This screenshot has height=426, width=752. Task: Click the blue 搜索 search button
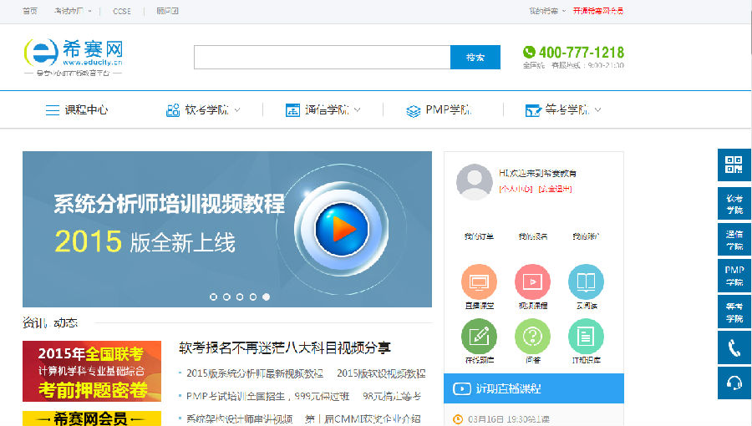(x=475, y=57)
